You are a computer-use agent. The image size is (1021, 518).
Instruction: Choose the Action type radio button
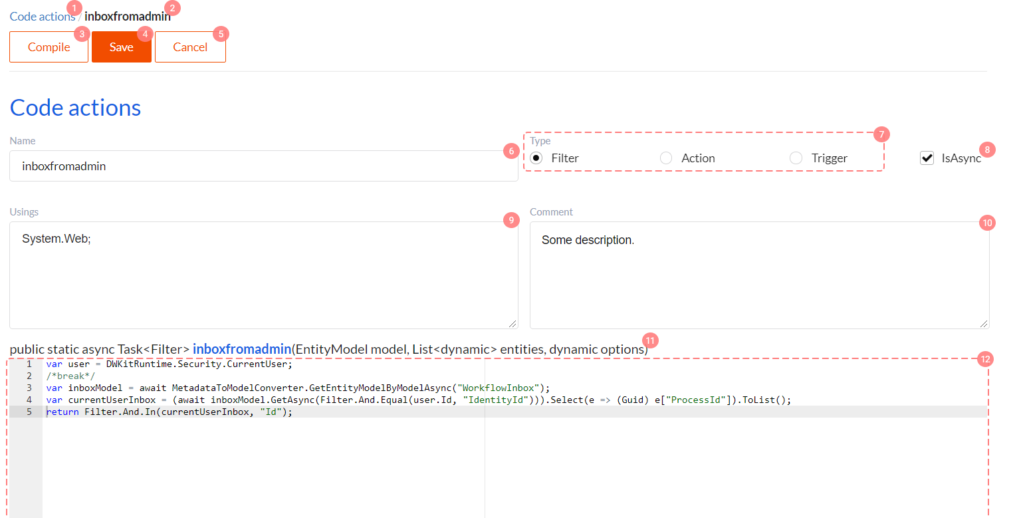(666, 158)
